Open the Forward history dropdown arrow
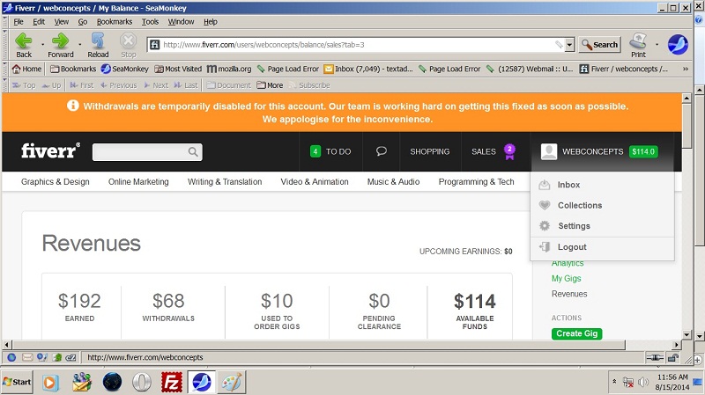 [x=79, y=45]
